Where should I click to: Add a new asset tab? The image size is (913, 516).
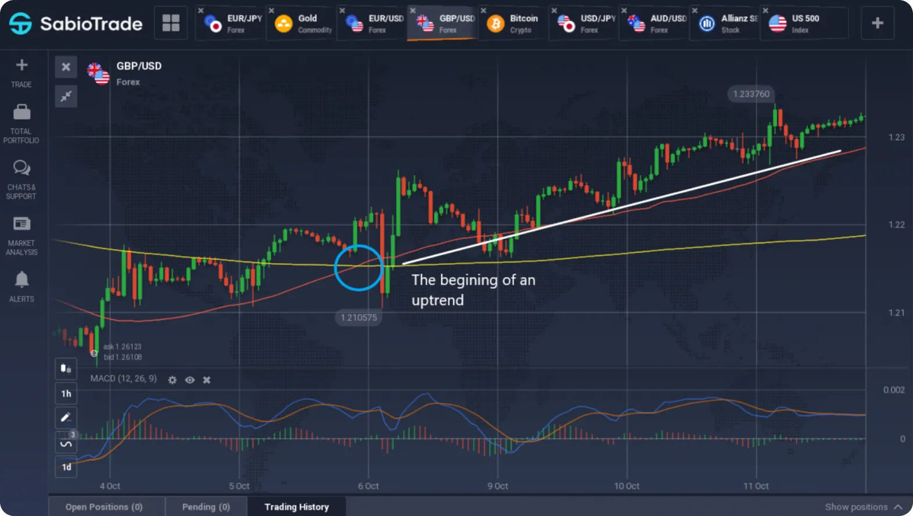pos(878,23)
